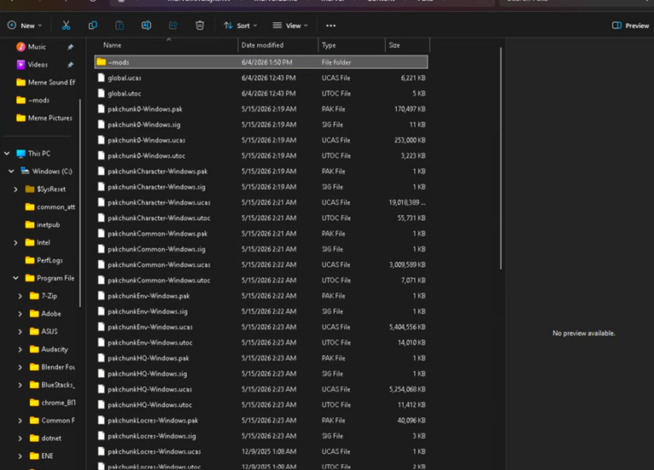Select pakchunkCommon-Windows.ucas file
654x470 pixels.
click(261, 265)
